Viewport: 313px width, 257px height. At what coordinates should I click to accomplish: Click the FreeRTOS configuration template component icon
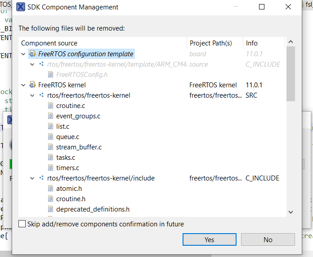point(32,54)
